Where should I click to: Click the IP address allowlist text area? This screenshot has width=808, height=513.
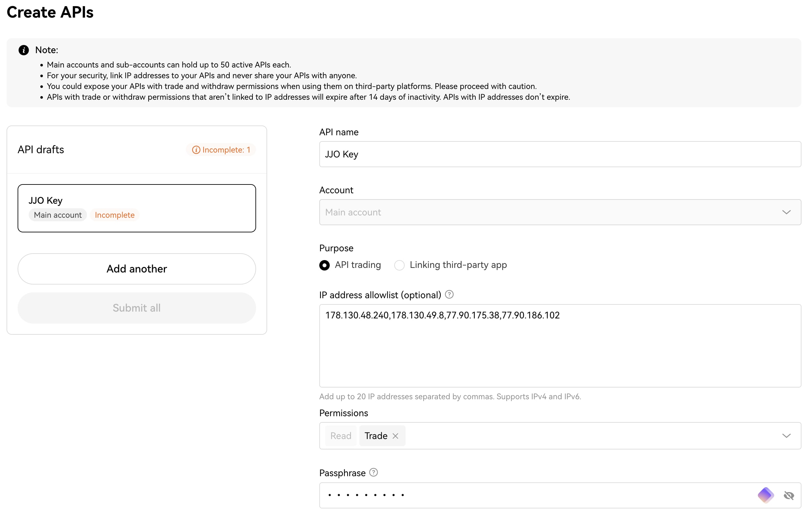pos(560,349)
